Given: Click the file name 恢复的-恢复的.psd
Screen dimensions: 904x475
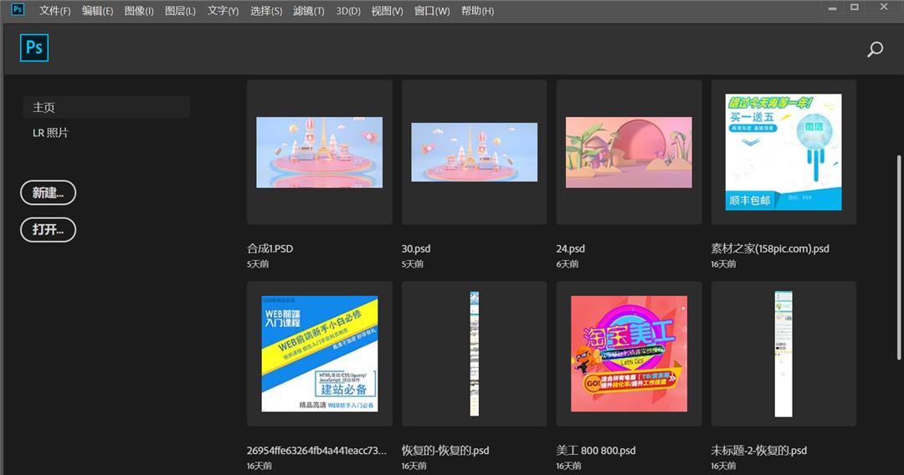Looking at the screenshot, I should point(445,450).
